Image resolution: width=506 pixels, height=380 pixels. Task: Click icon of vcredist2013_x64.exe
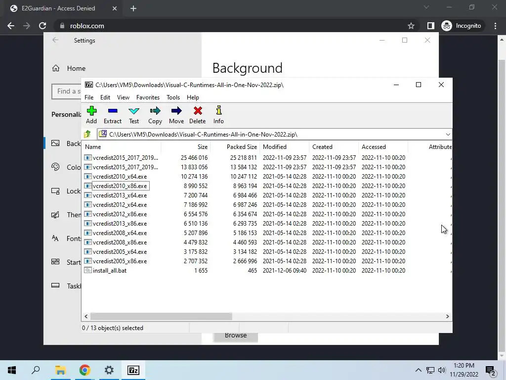point(88,195)
